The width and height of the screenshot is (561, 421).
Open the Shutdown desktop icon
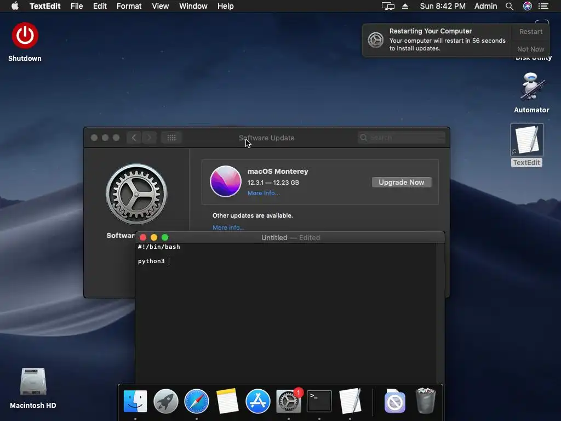[25, 36]
